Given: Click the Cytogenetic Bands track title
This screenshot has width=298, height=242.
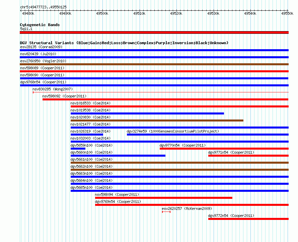Looking at the screenshot, I should click(x=40, y=25).
